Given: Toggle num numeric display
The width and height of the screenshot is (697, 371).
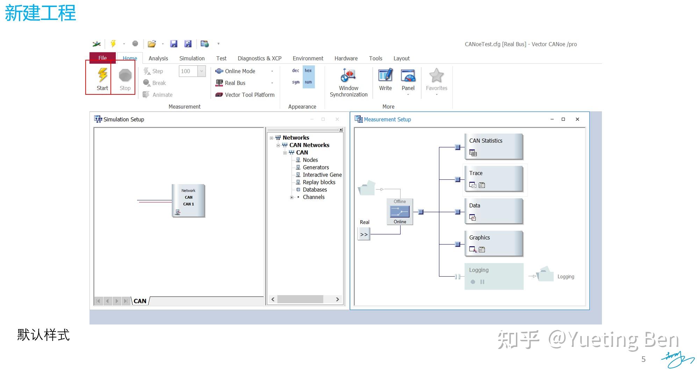Looking at the screenshot, I should tap(308, 83).
